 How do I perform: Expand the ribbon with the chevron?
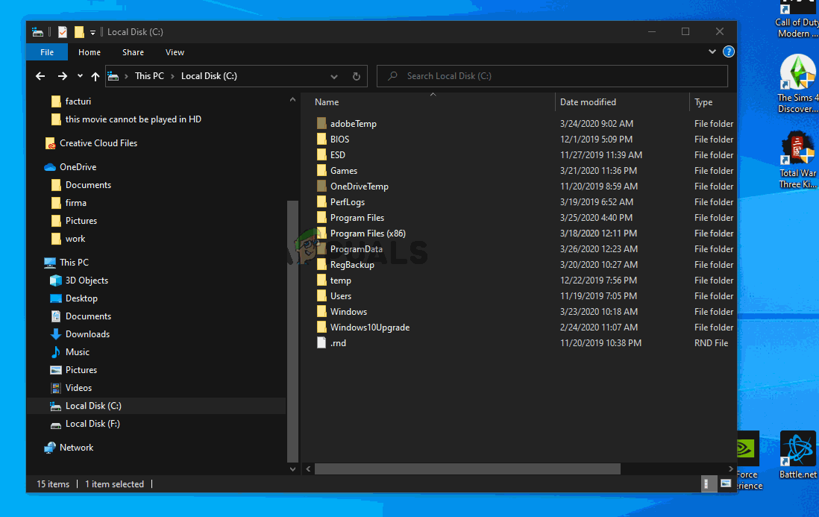point(712,52)
